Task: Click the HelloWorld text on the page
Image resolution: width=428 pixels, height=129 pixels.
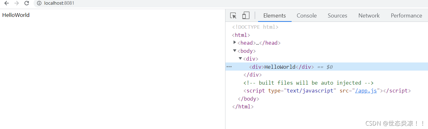Action: click(16, 15)
